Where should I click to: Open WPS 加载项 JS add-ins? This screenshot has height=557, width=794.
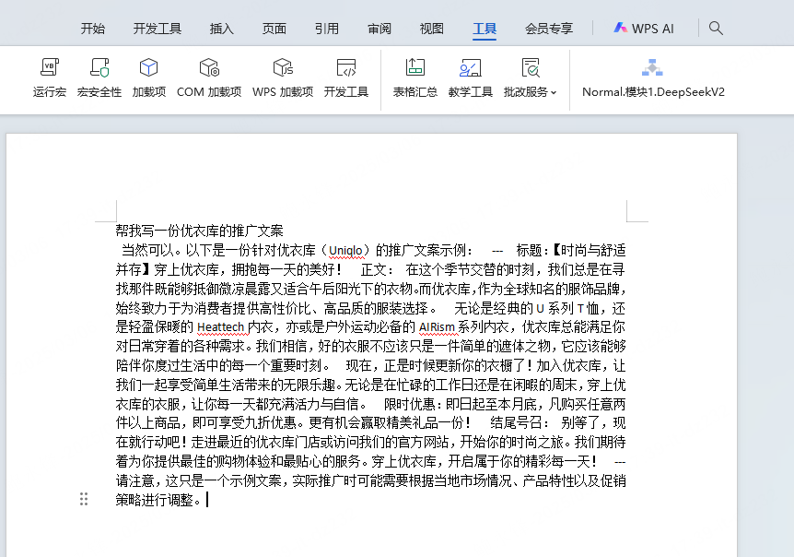pos(283,77)
